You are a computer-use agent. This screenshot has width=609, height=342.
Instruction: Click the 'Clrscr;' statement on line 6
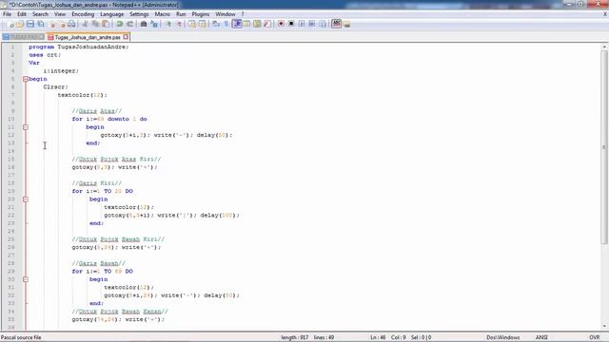[55, 86]
